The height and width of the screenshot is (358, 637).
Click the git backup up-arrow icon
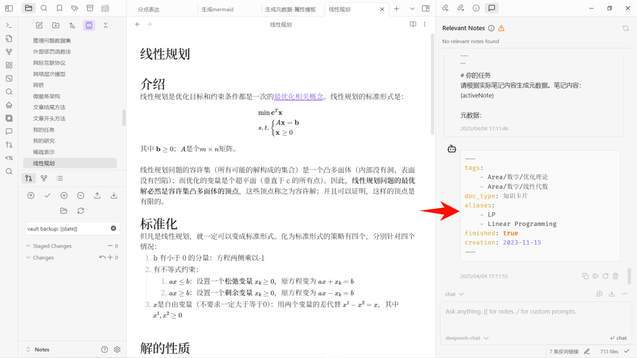coord(31,196)
